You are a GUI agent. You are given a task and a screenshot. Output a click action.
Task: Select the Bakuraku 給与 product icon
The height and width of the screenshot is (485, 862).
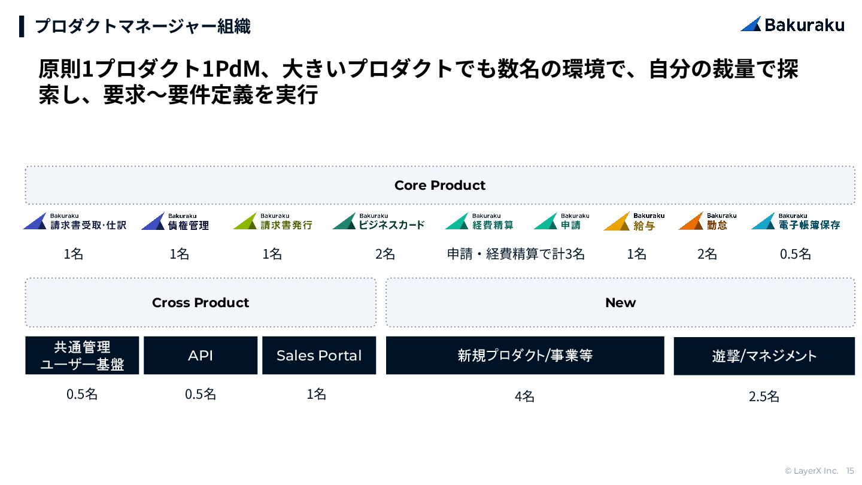634,222
